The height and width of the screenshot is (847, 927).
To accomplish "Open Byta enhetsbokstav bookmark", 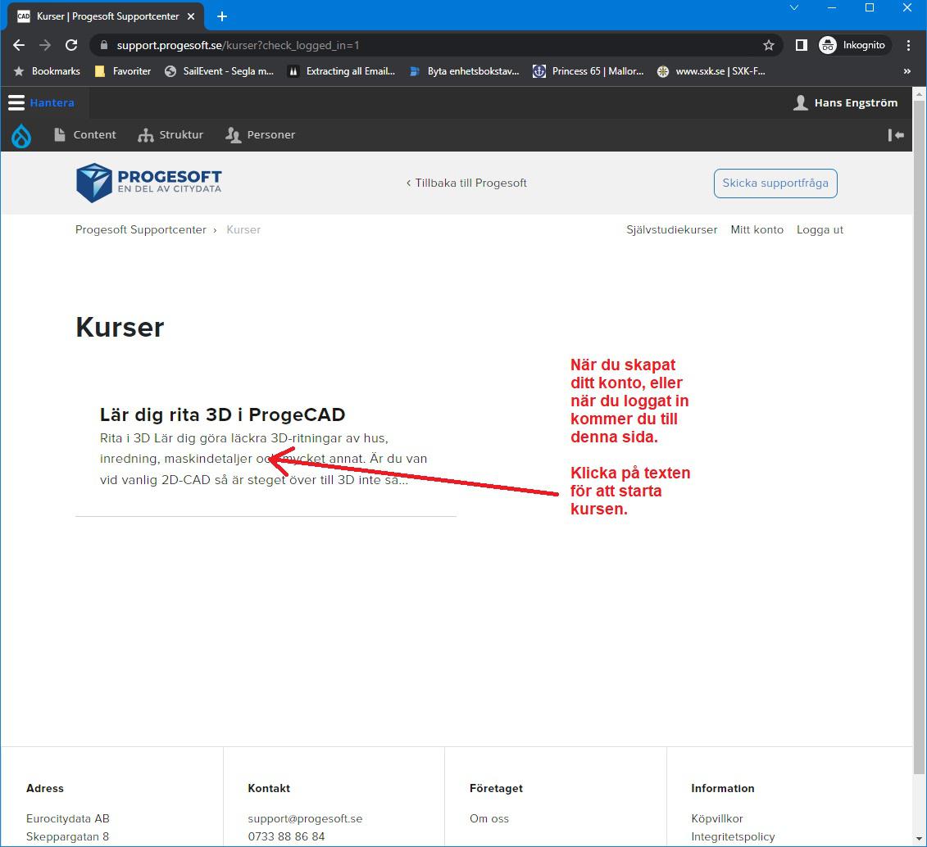I will tap(465, 71).
